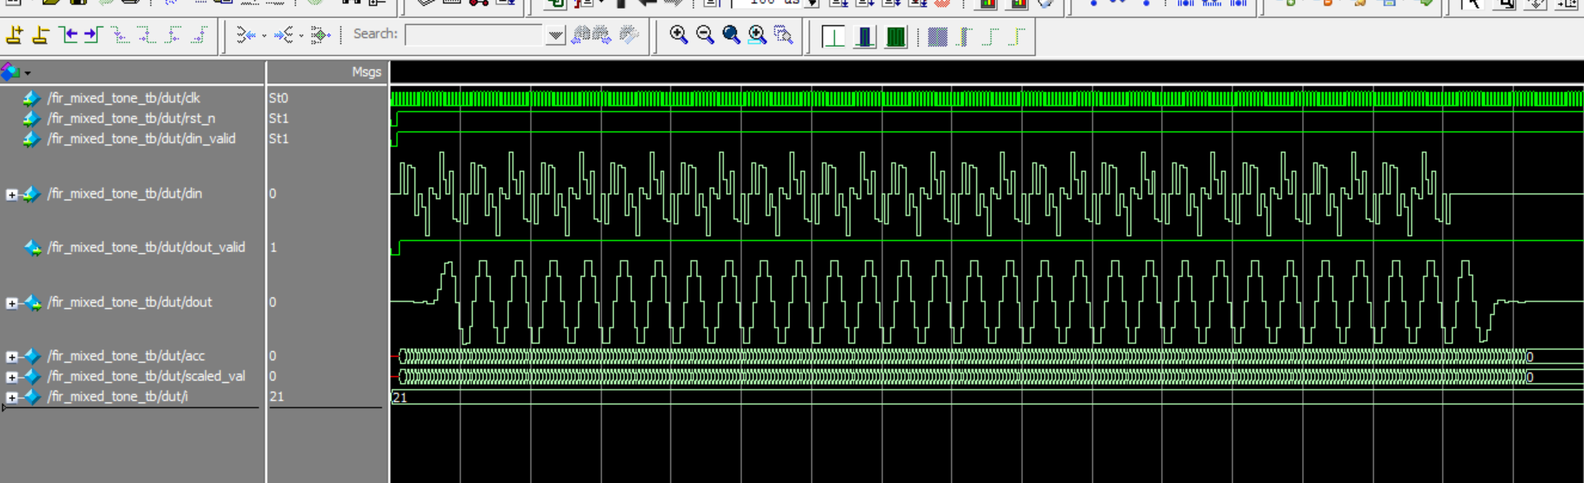The image size is (1584, 483).
Task: Find the previous falling edge
Action: click(x=120, y=34)
